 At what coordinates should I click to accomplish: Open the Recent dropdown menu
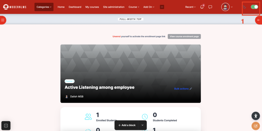pos(190,7)
